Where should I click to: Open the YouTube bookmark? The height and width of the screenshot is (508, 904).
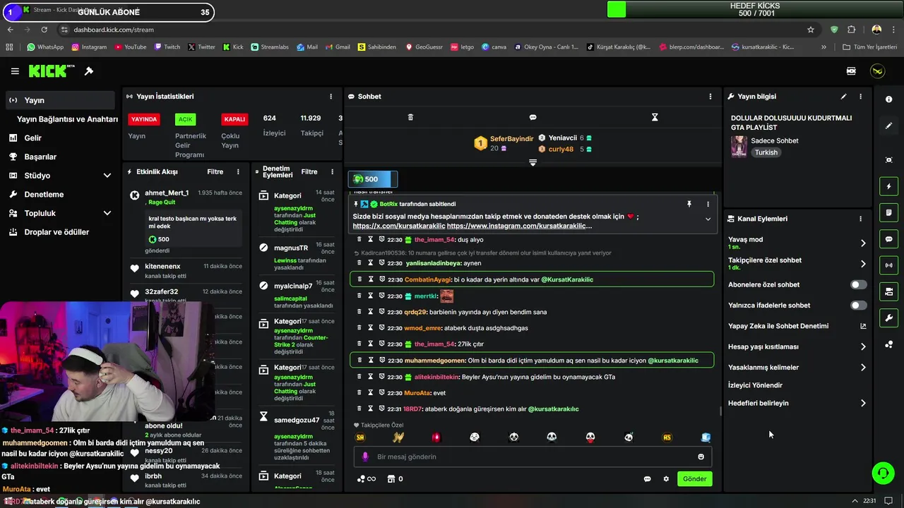130,47
